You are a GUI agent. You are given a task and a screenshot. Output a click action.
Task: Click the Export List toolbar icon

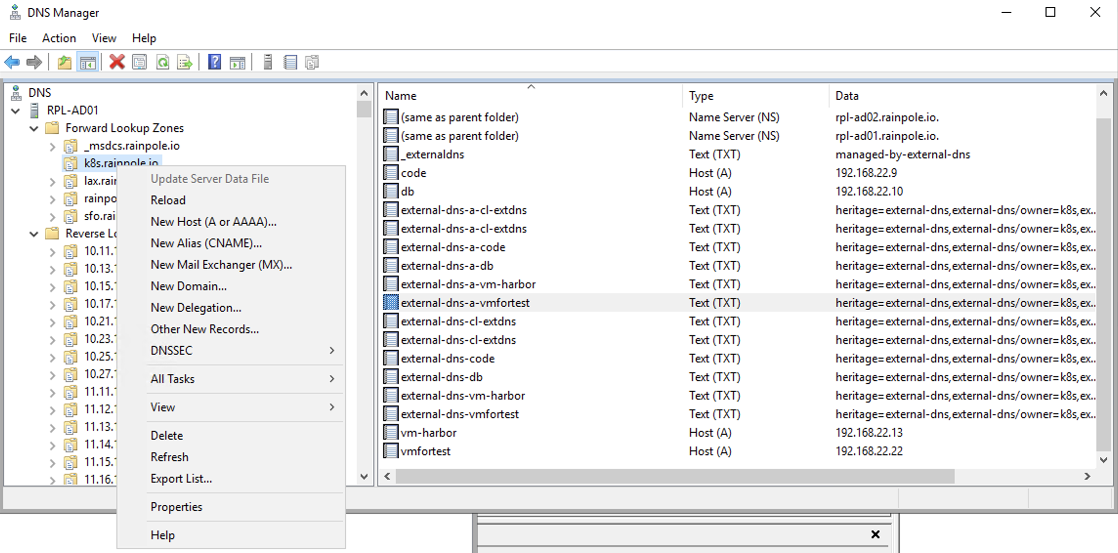click(185, 62)
